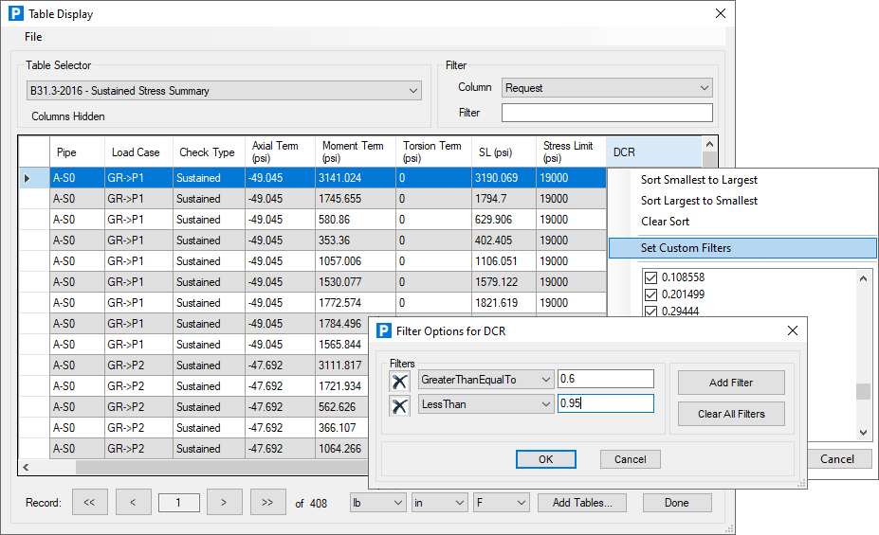
Task: Click the Moment Term (psi) column header
Action: click(356, 152)
